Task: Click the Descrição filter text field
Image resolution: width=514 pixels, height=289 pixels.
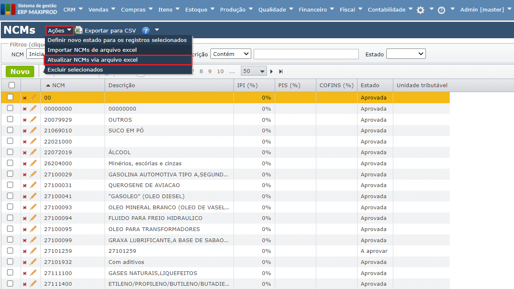Action: [306, 53]
